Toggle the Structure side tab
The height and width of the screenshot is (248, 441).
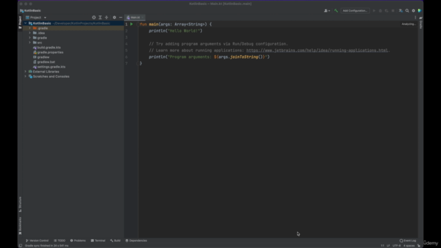tap(20, 205)
